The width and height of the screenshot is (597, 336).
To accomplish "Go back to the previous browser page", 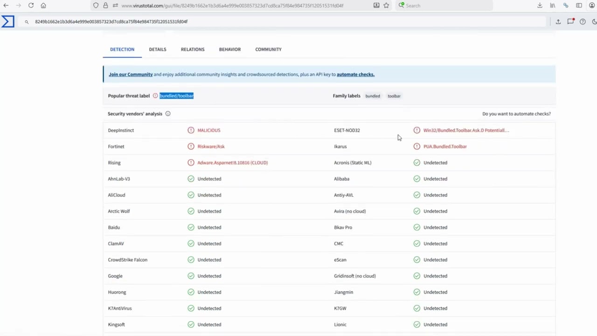I will (x=6, y=6).
